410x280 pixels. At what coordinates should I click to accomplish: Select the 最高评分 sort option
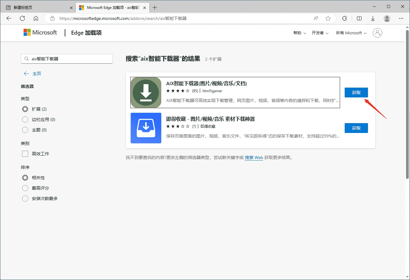(x=25, y=188)
